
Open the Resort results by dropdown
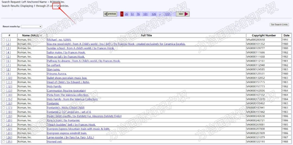click(x=31, y=26)
